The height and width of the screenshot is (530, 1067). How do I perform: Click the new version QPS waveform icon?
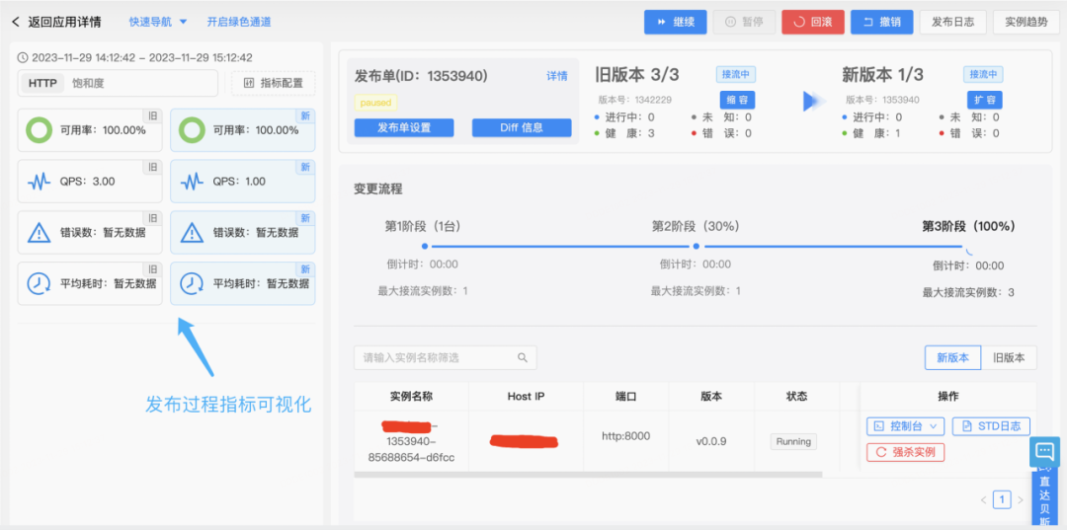coord(192,182)
